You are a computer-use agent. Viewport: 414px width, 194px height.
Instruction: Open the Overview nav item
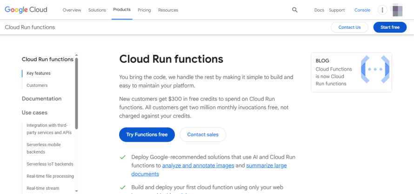(x=72, y=10)
